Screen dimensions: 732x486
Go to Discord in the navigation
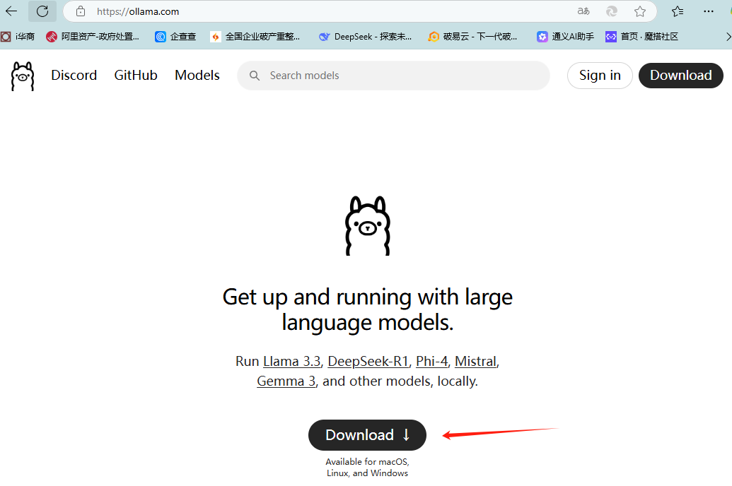(74, 75)
